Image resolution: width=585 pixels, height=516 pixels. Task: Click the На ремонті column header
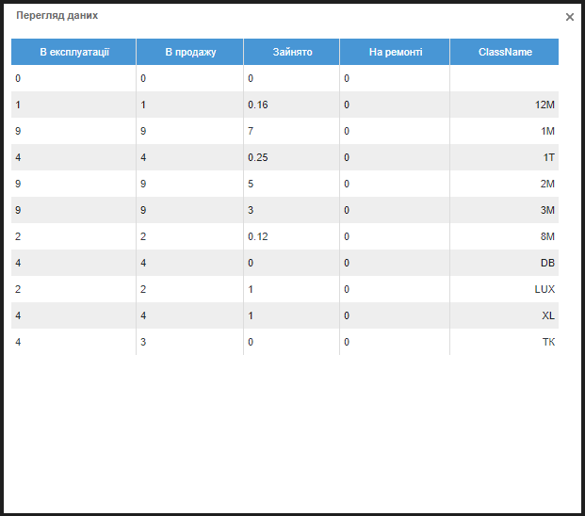coord(395,52)
